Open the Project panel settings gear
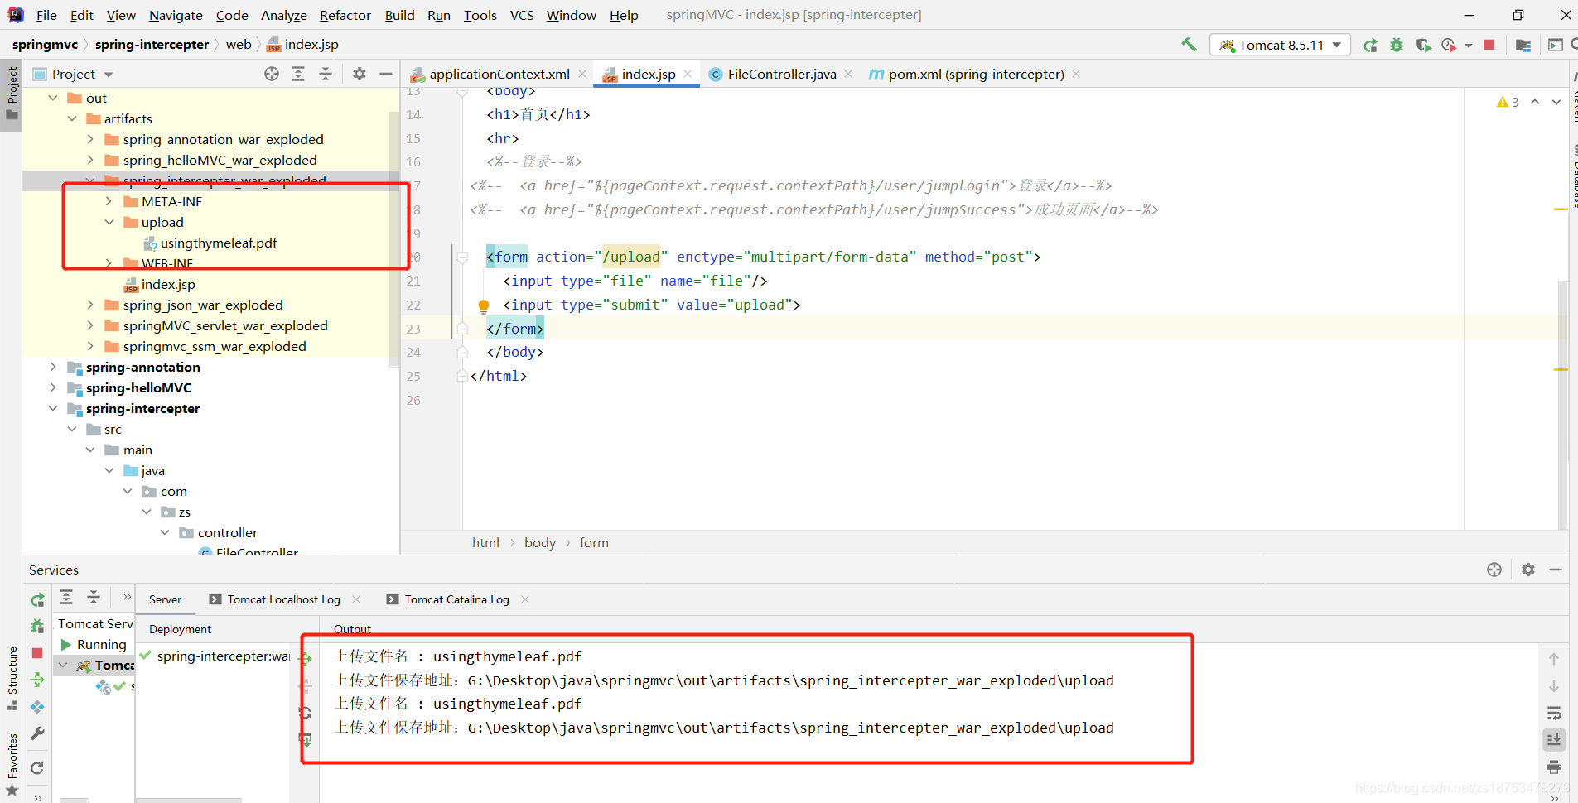 point(360,74)
